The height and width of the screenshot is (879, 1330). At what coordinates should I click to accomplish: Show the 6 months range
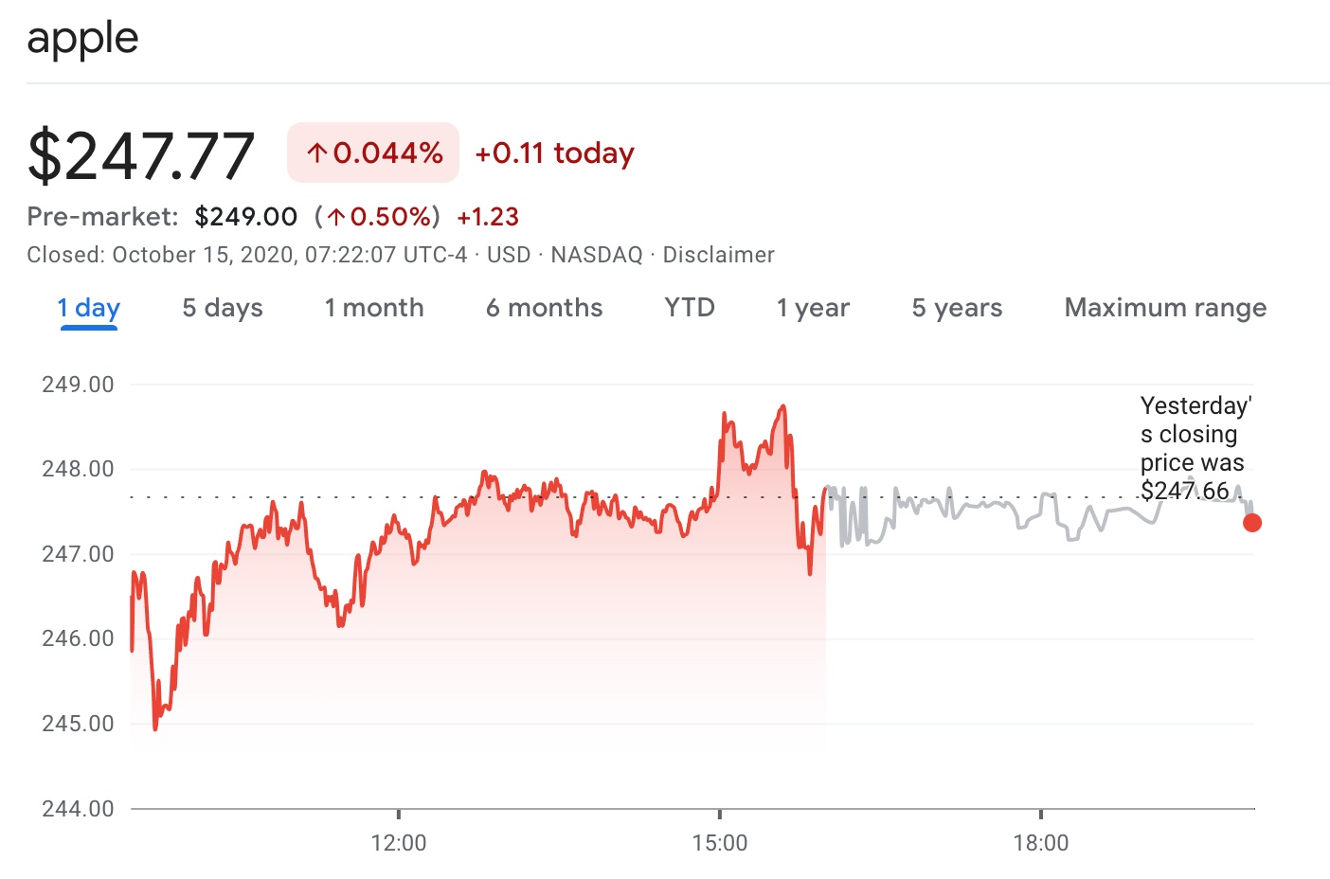tap(544, 308)
